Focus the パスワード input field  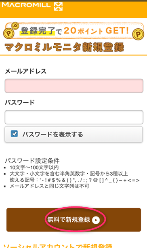74,117
